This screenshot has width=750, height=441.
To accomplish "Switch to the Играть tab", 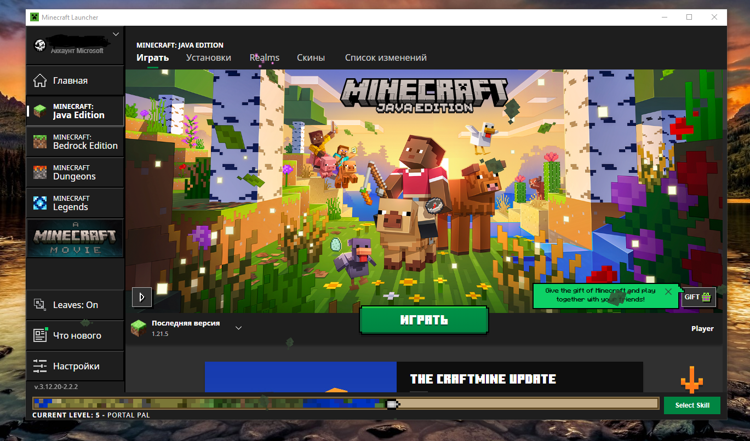I will (152, 57).
